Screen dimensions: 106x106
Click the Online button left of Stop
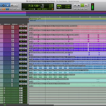click(x=75, y=5)
